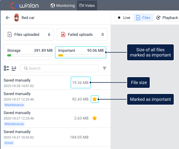Click the Failed uploads warning icon
Screen dimensions: 179x149
click(x=63, y=35)
